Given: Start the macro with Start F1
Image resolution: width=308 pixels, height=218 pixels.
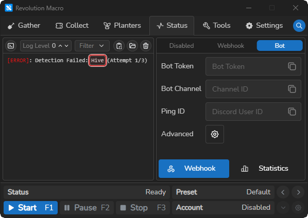Looking at the screenshot, I should 30,208.
